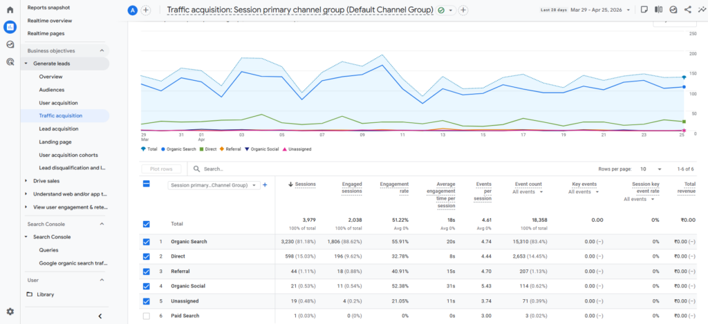Check the Paid Search row checkbox

[146, 316]
